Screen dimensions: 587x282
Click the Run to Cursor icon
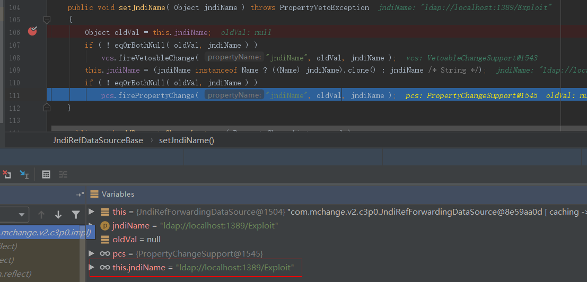[x=24, y=174]
